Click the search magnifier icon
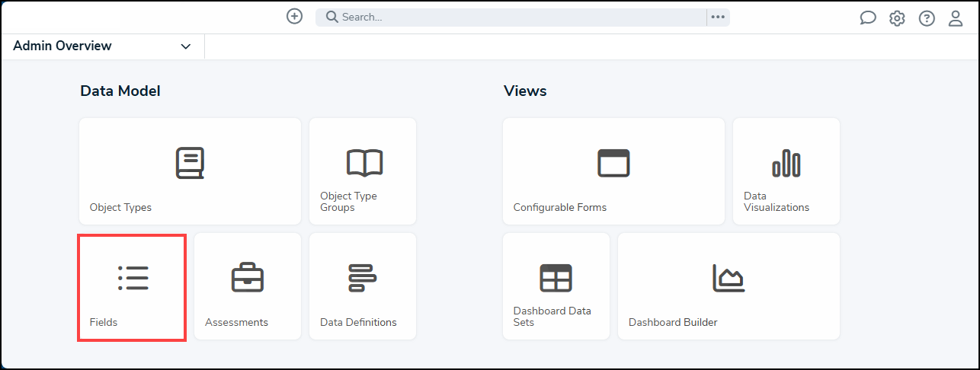 pyautogui.click(x=331, y=17)
